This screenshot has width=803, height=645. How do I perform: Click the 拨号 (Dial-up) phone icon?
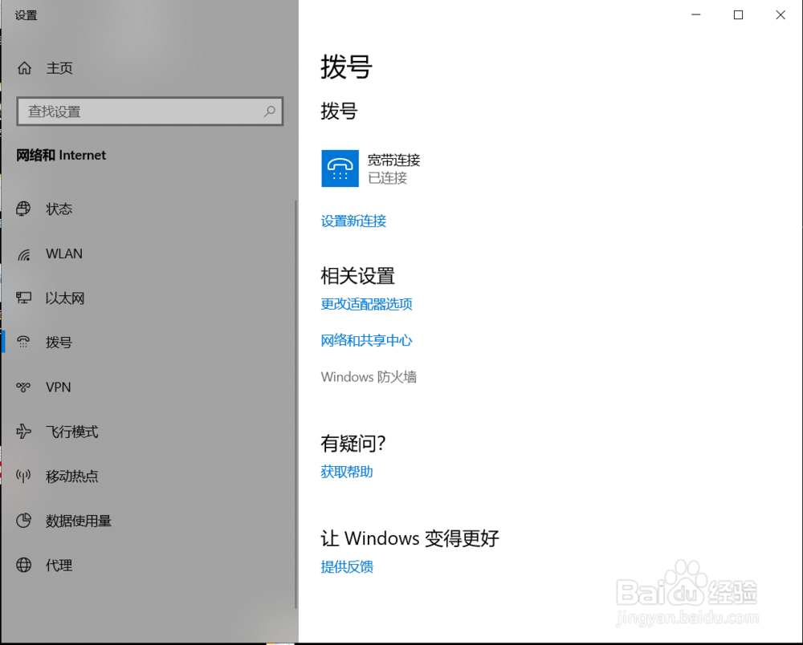(x=24, y=342)
